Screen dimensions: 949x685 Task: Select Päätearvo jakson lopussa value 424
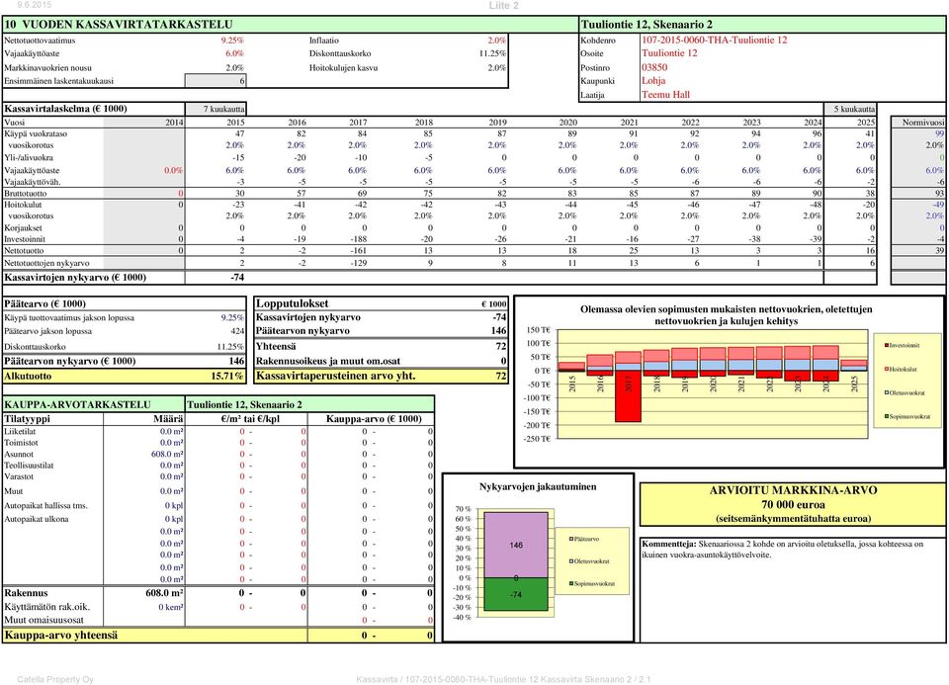tap(237, 331)
